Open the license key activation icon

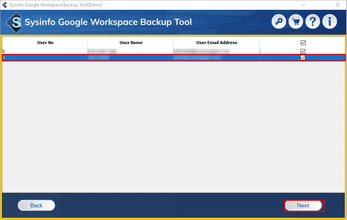279,22
